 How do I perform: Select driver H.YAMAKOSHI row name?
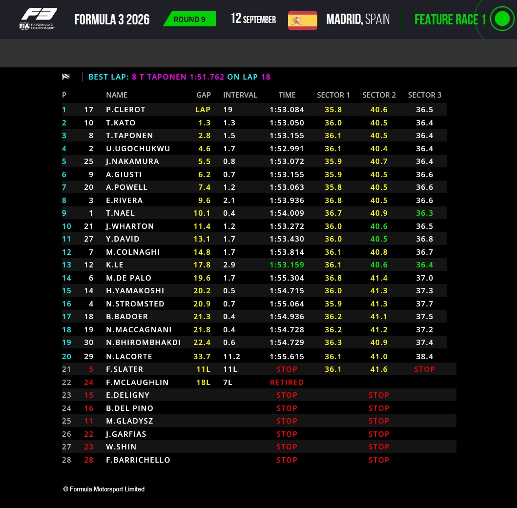[x=135, y=290]
